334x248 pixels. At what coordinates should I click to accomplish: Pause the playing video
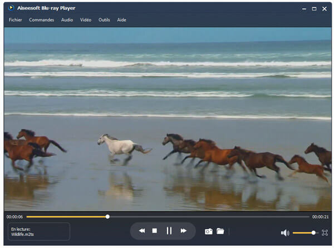(169, 231)
